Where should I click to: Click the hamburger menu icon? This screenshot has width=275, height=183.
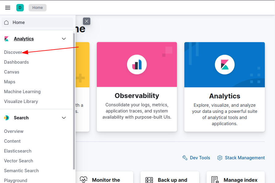[x=8, y=8]
